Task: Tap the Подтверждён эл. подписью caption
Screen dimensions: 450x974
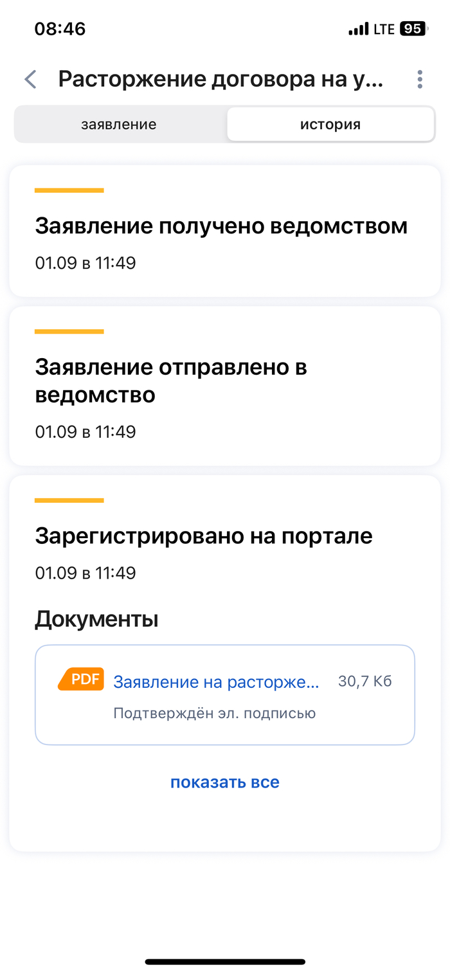Action: 214,713
